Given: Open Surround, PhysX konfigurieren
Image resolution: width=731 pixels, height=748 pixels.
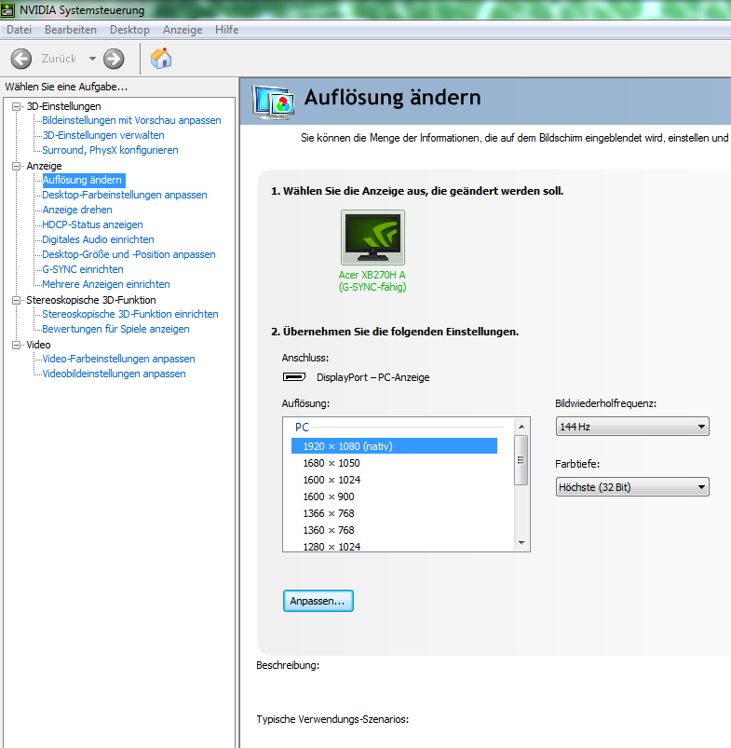Looking at the screenshot, I should coord(110,150).
